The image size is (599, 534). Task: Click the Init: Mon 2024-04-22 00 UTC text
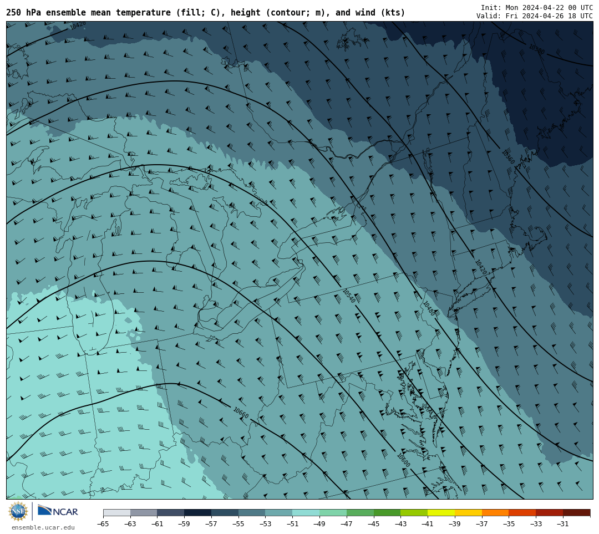tap(537, 8)
